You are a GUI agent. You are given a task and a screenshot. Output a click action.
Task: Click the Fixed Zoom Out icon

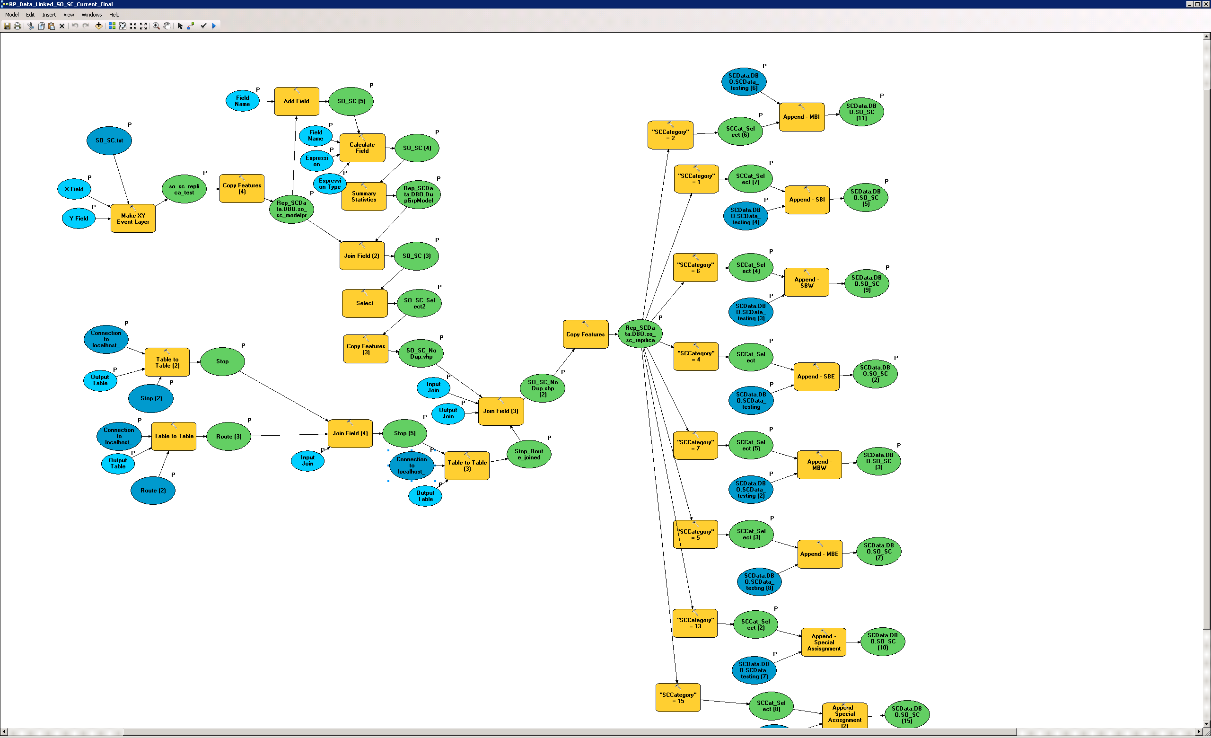pos(143,26)
